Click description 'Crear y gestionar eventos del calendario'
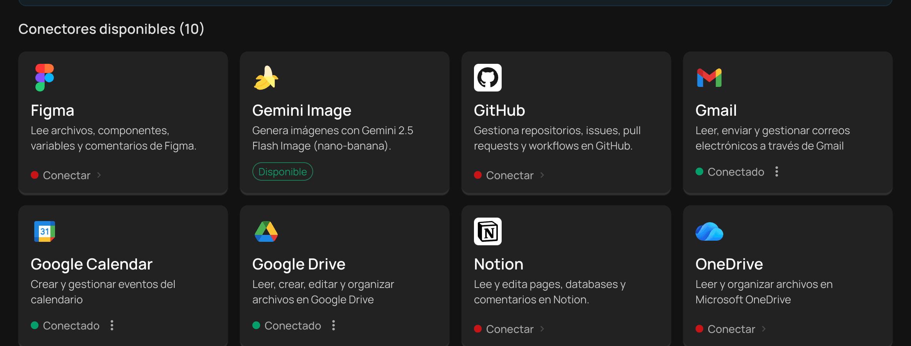Viewport: 911px width, 346px height. coord(103,292)
